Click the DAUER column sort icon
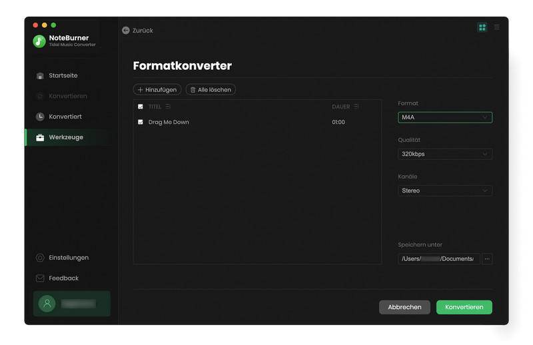 tap(357, 107)
